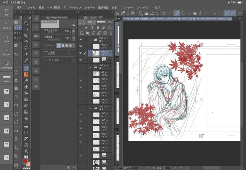This screenshot has width=246, height=170.
Task: Tap the T4 edge keyboard key
Action: tap(7, 131)
